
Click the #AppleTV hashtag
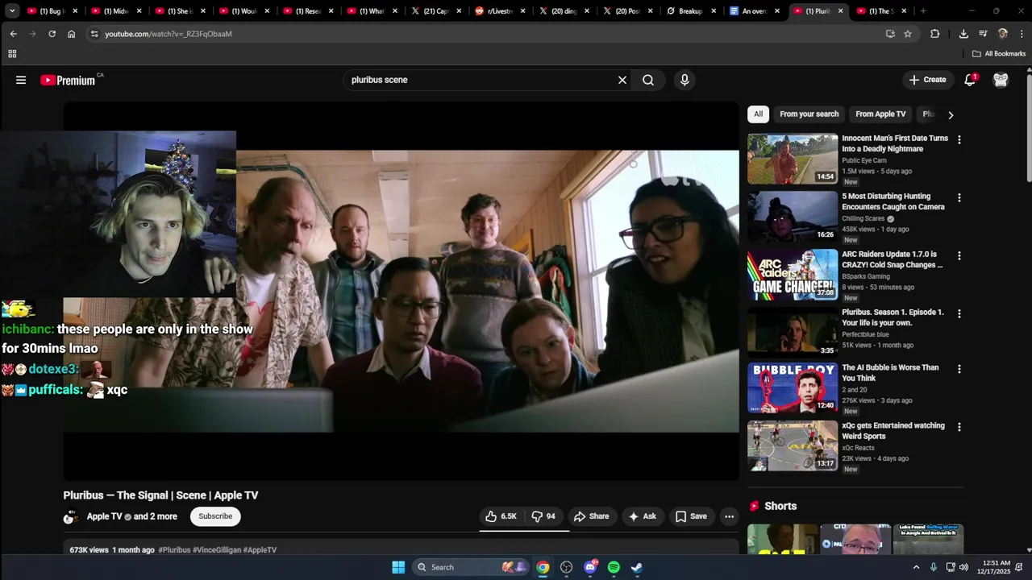260,550
